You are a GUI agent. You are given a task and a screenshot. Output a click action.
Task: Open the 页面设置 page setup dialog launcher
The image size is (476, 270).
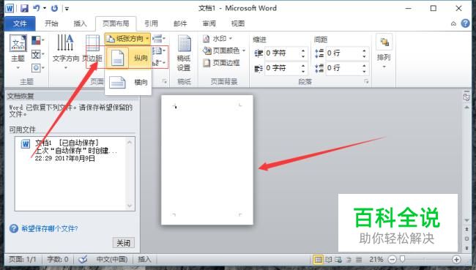(165, 81)
